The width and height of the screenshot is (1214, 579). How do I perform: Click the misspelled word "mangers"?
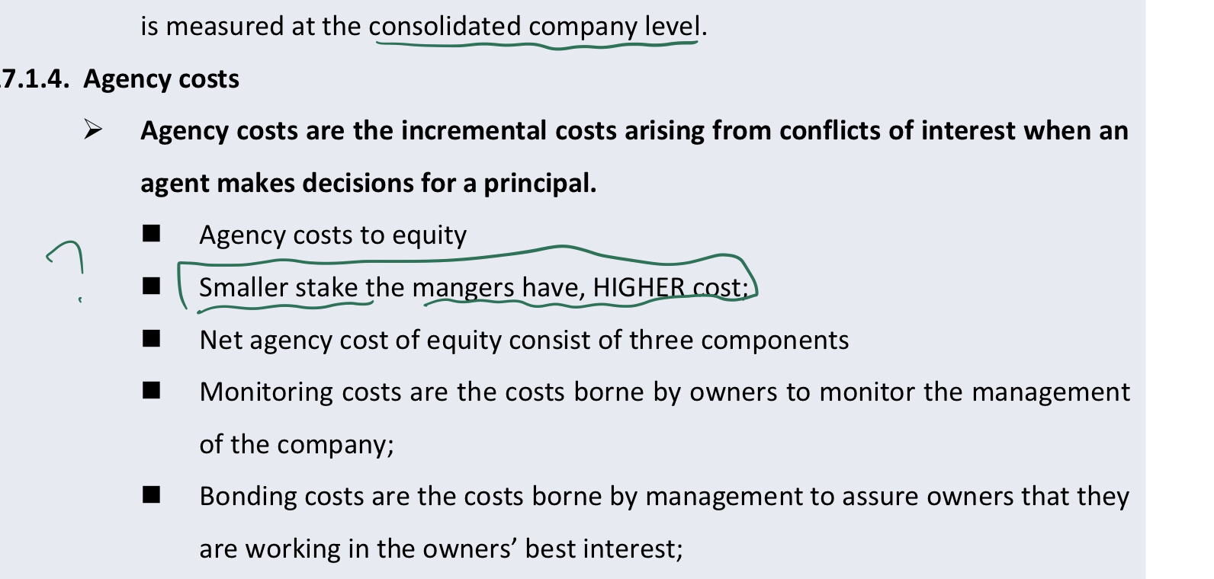click(463, 287)
